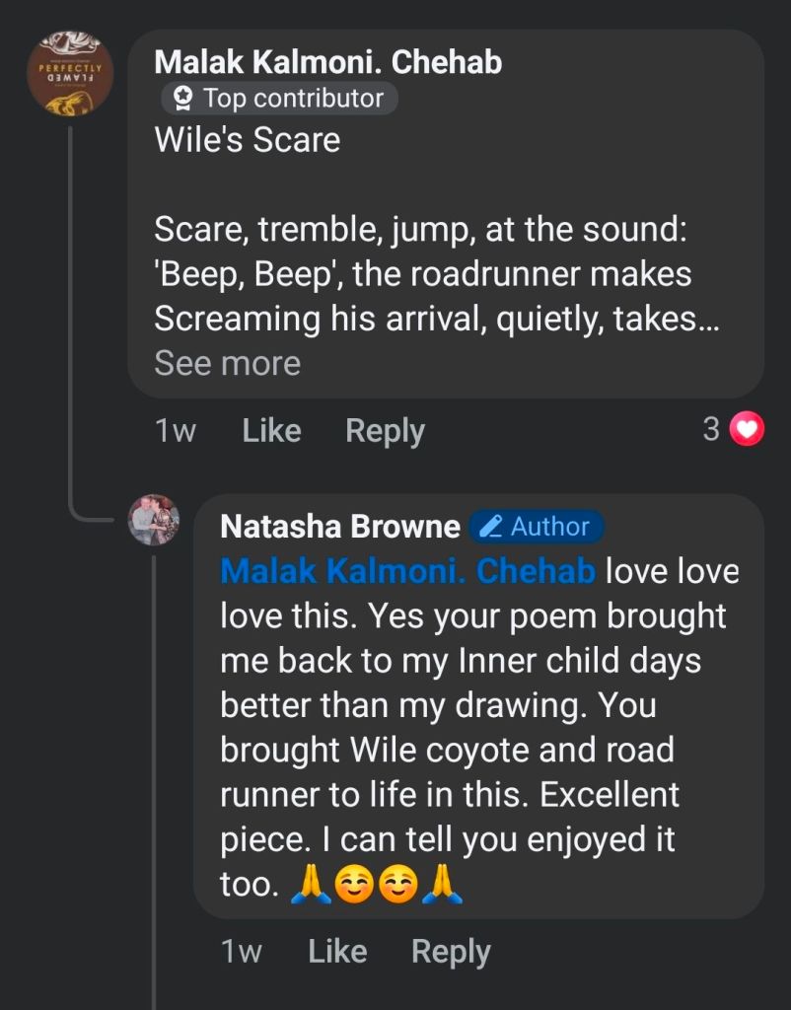Open Malak Kalmoni Chehab's profile picture
Image resolution: width=791 pixels, height=1010 pixels.
69,72
